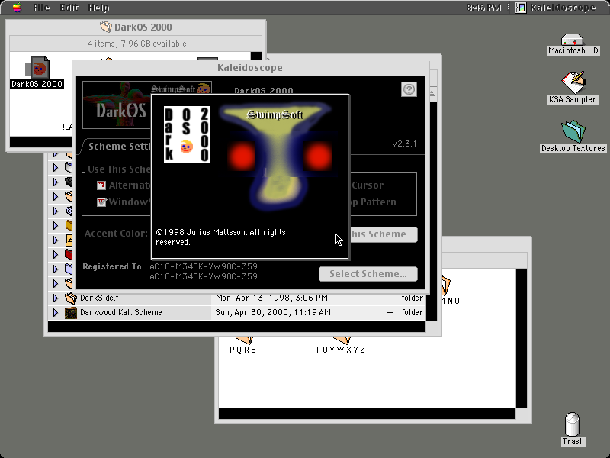Open the File menu
Image resolution: width=610 pixels, height=458 pixels.
(41, 8)
